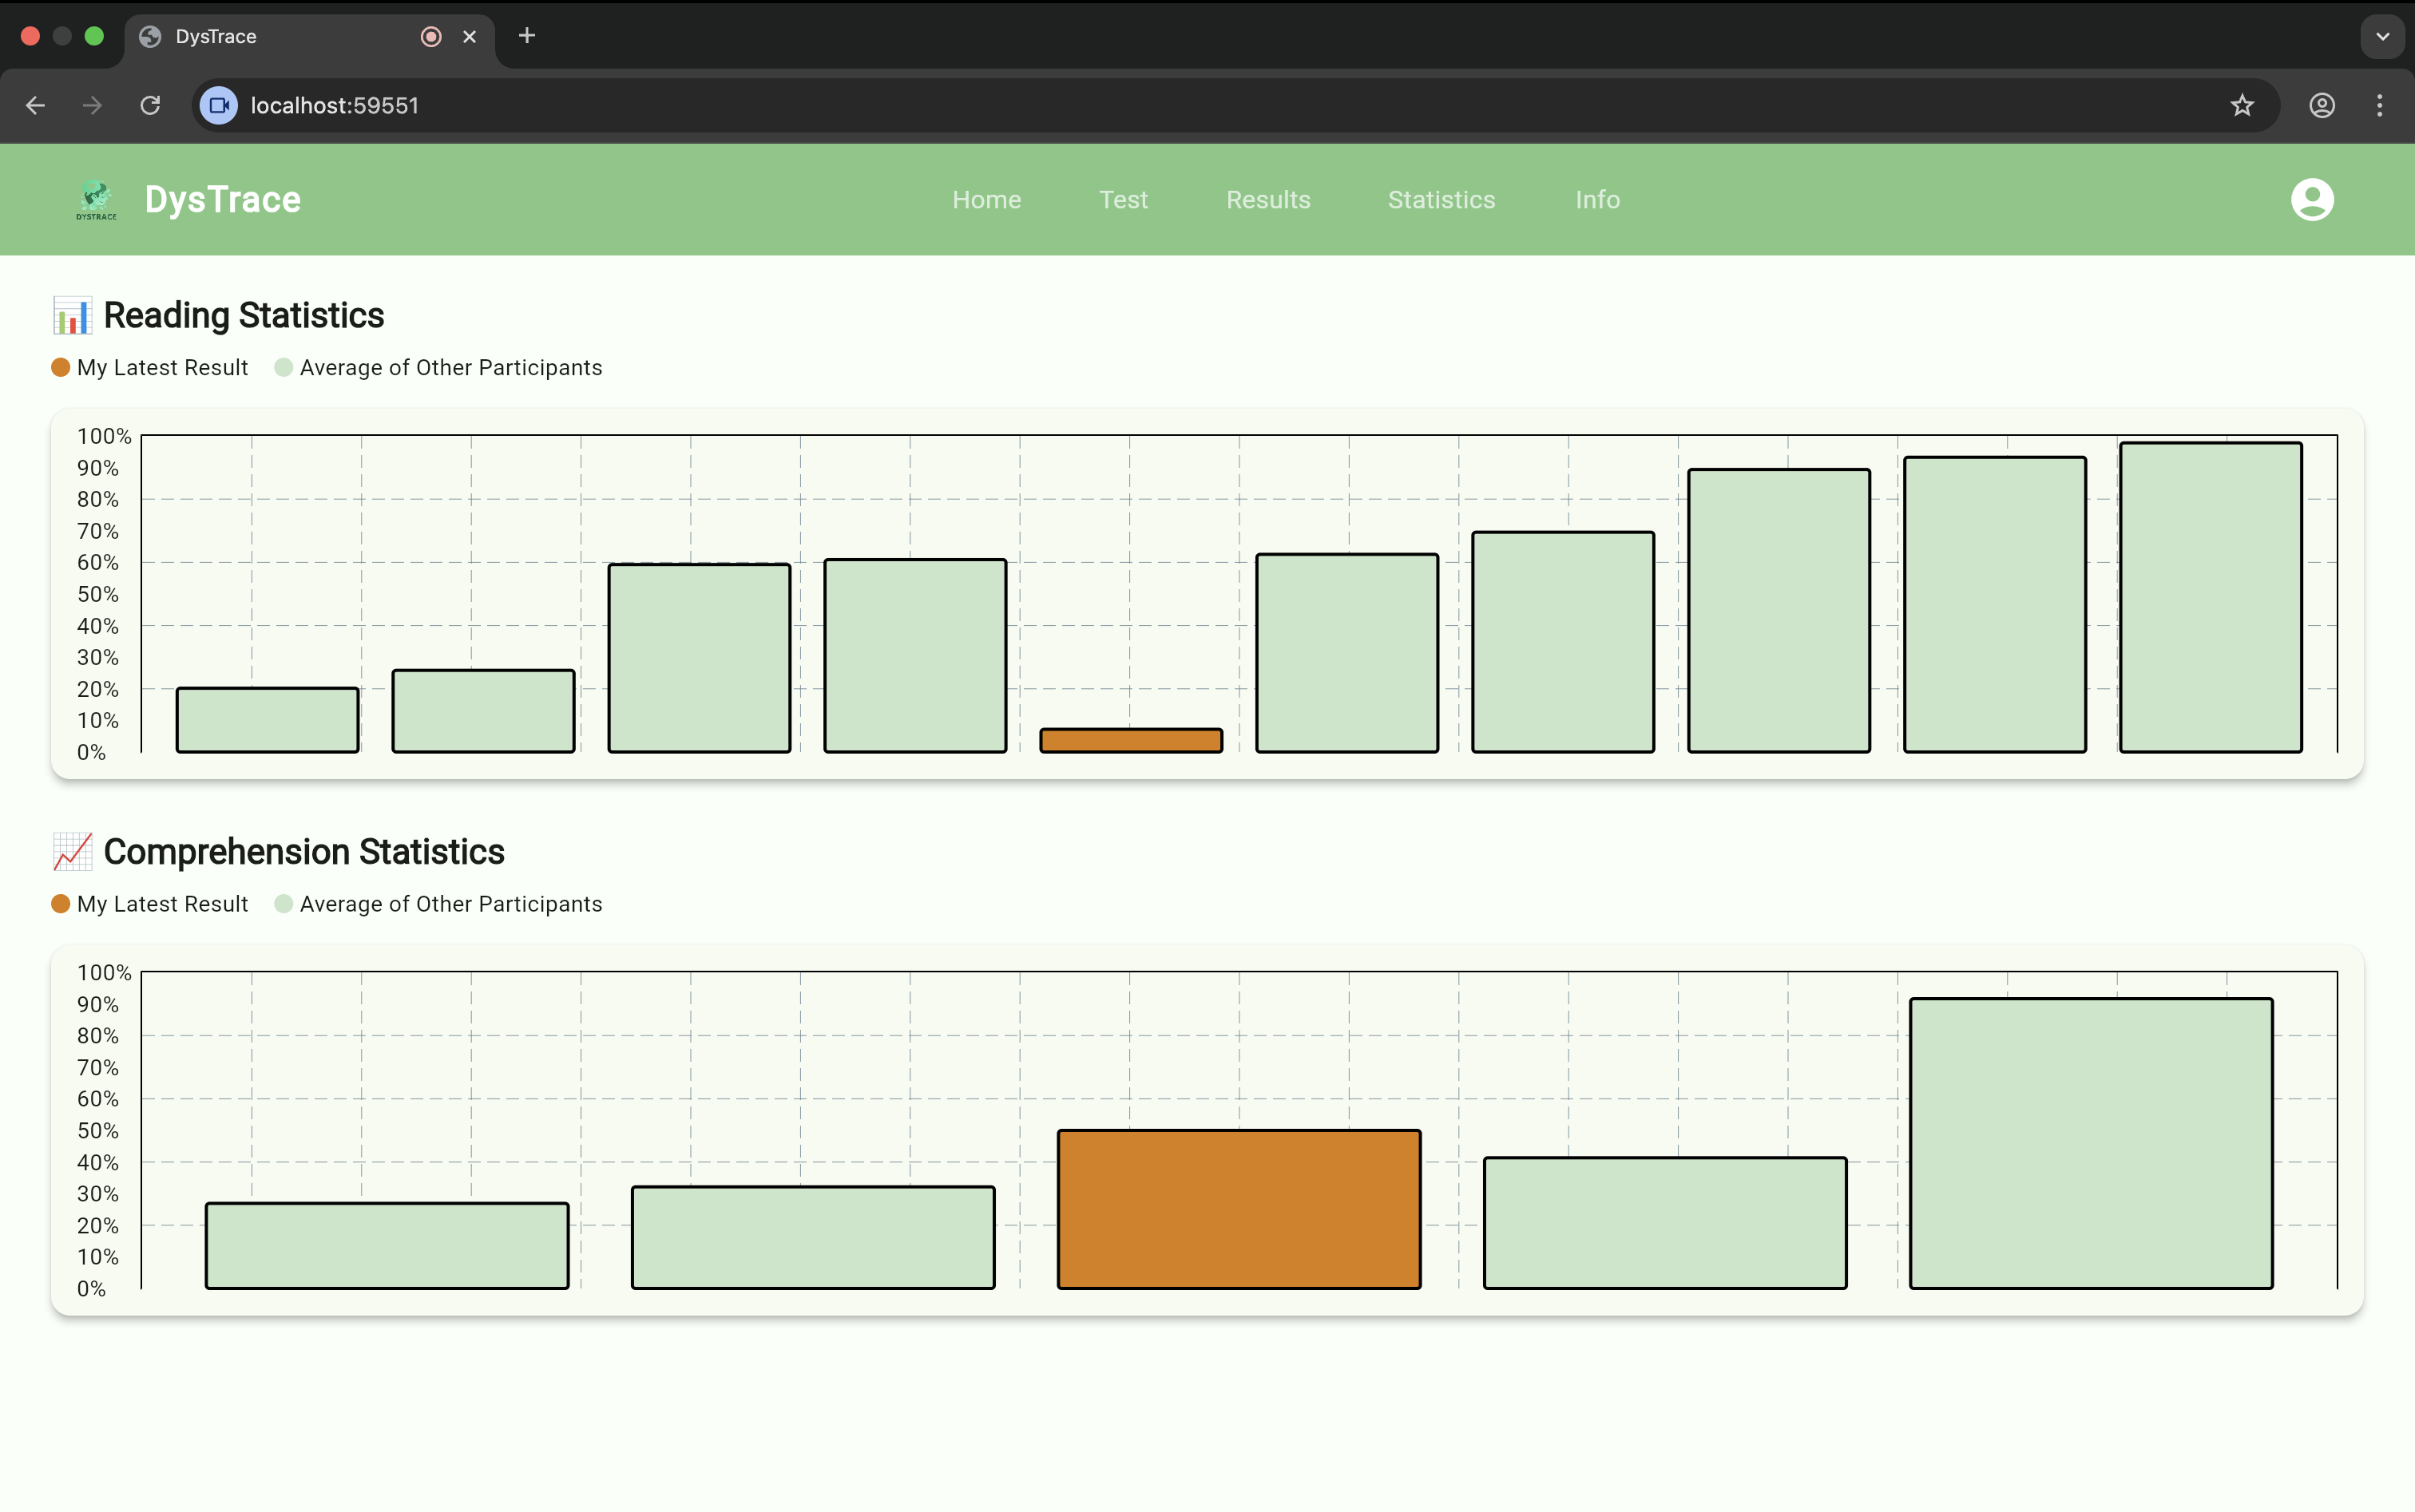2415x1512 pixels.
Task: Bookmark this page with star icon
Action: pos(2242,105)
